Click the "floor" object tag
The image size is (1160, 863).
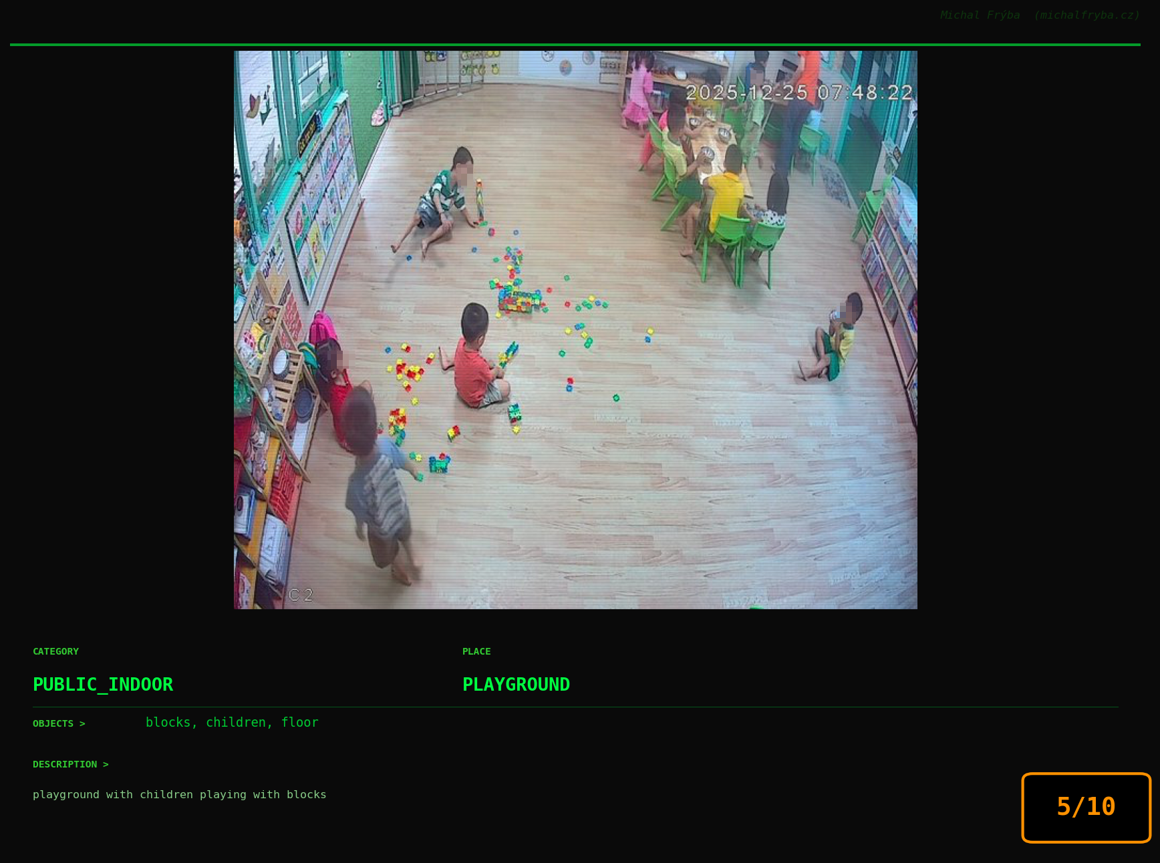(299, 722)
